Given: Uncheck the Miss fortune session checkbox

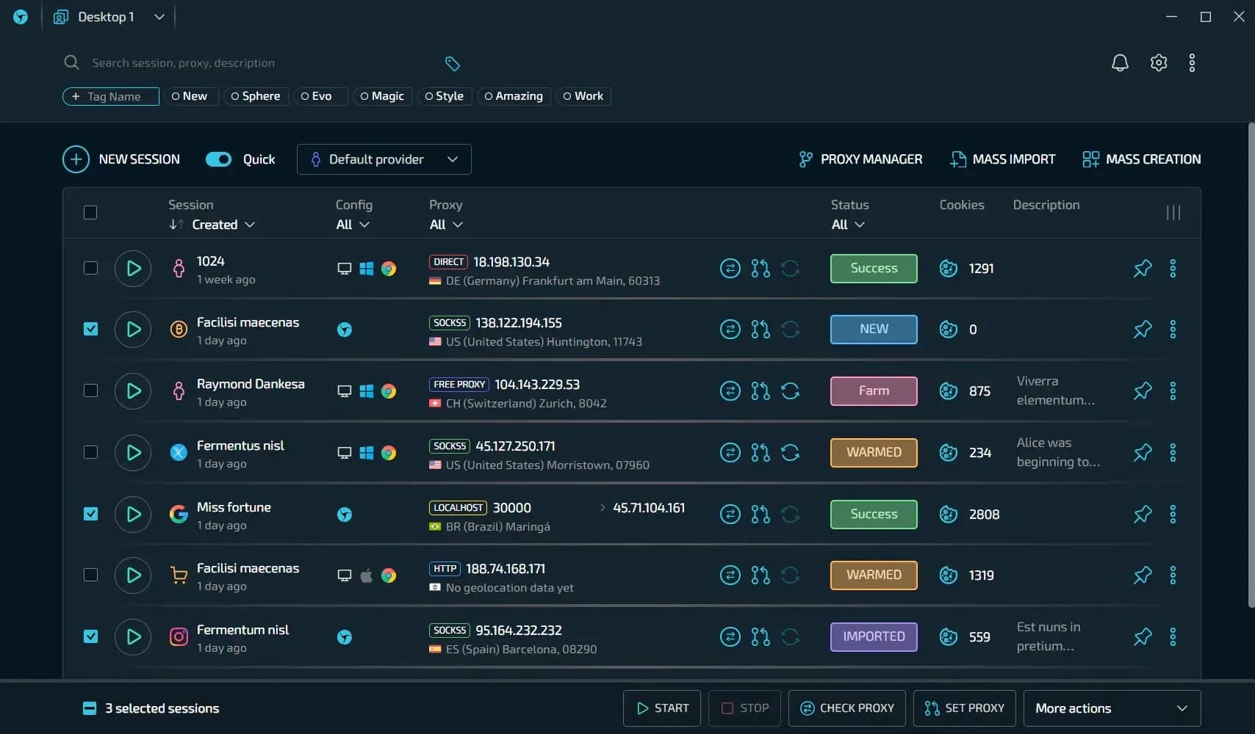Looking at the screenshot, I should (90, 514).
